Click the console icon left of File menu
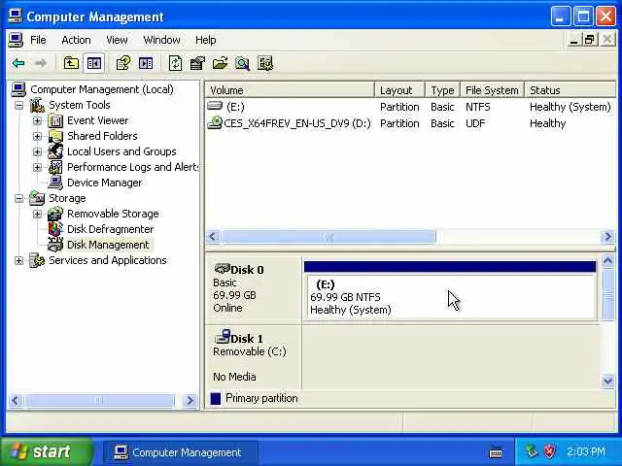622x466 pixels. click(x=16, y=40)
